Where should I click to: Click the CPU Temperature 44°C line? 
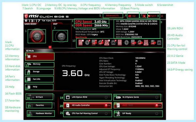86,29
